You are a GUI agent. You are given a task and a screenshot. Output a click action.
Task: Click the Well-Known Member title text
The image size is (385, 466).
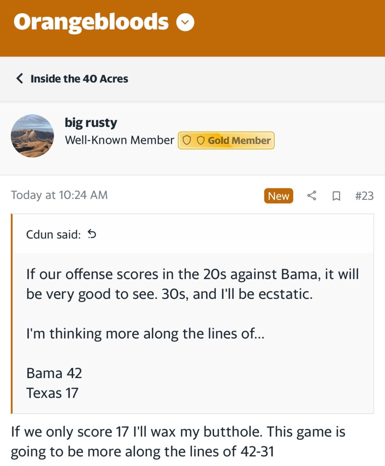[x=120, y=141]
